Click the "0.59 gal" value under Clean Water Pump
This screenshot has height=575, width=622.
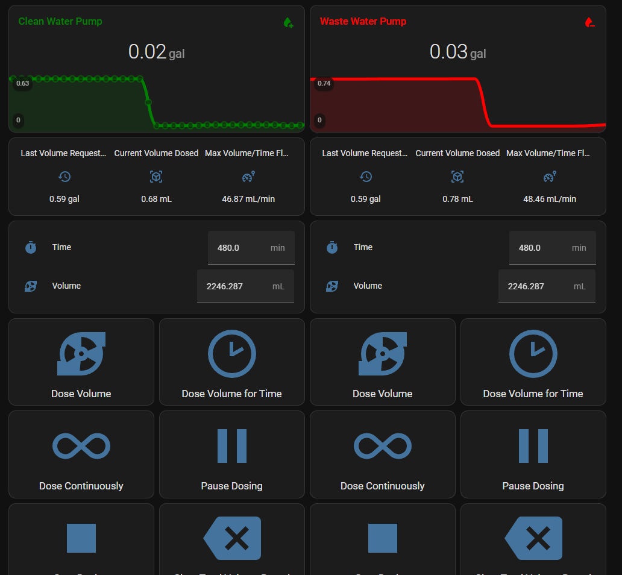pyautogui.click(x=64, y=199)
